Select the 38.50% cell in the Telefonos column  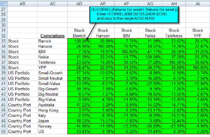click(174, 52)
